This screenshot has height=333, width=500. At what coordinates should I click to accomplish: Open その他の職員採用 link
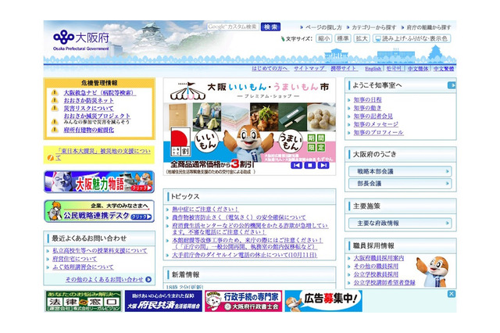[x=376, y=267]
